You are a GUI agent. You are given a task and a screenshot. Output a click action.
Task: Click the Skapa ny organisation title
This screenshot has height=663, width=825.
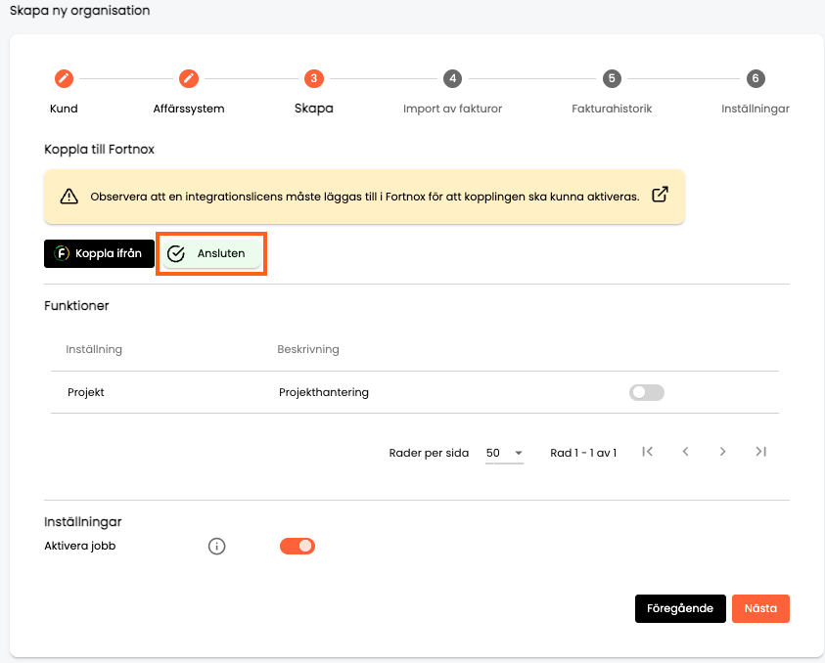80,11
